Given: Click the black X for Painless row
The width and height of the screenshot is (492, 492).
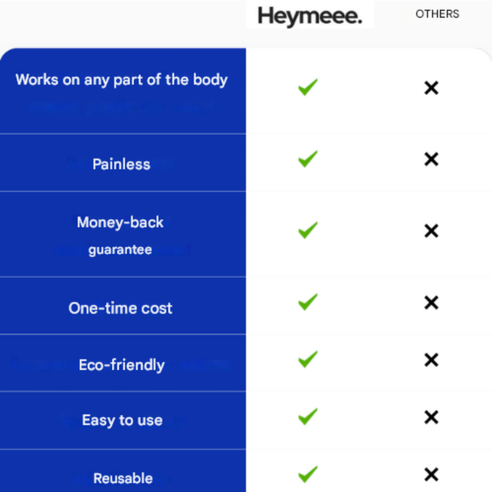Looking at the screenshot, I should [x=431, y=159].
